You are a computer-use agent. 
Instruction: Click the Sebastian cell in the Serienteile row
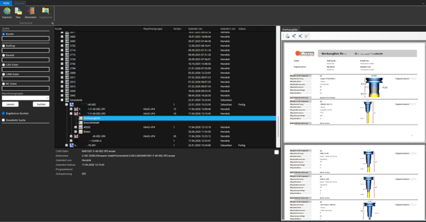tap(226, 100)
